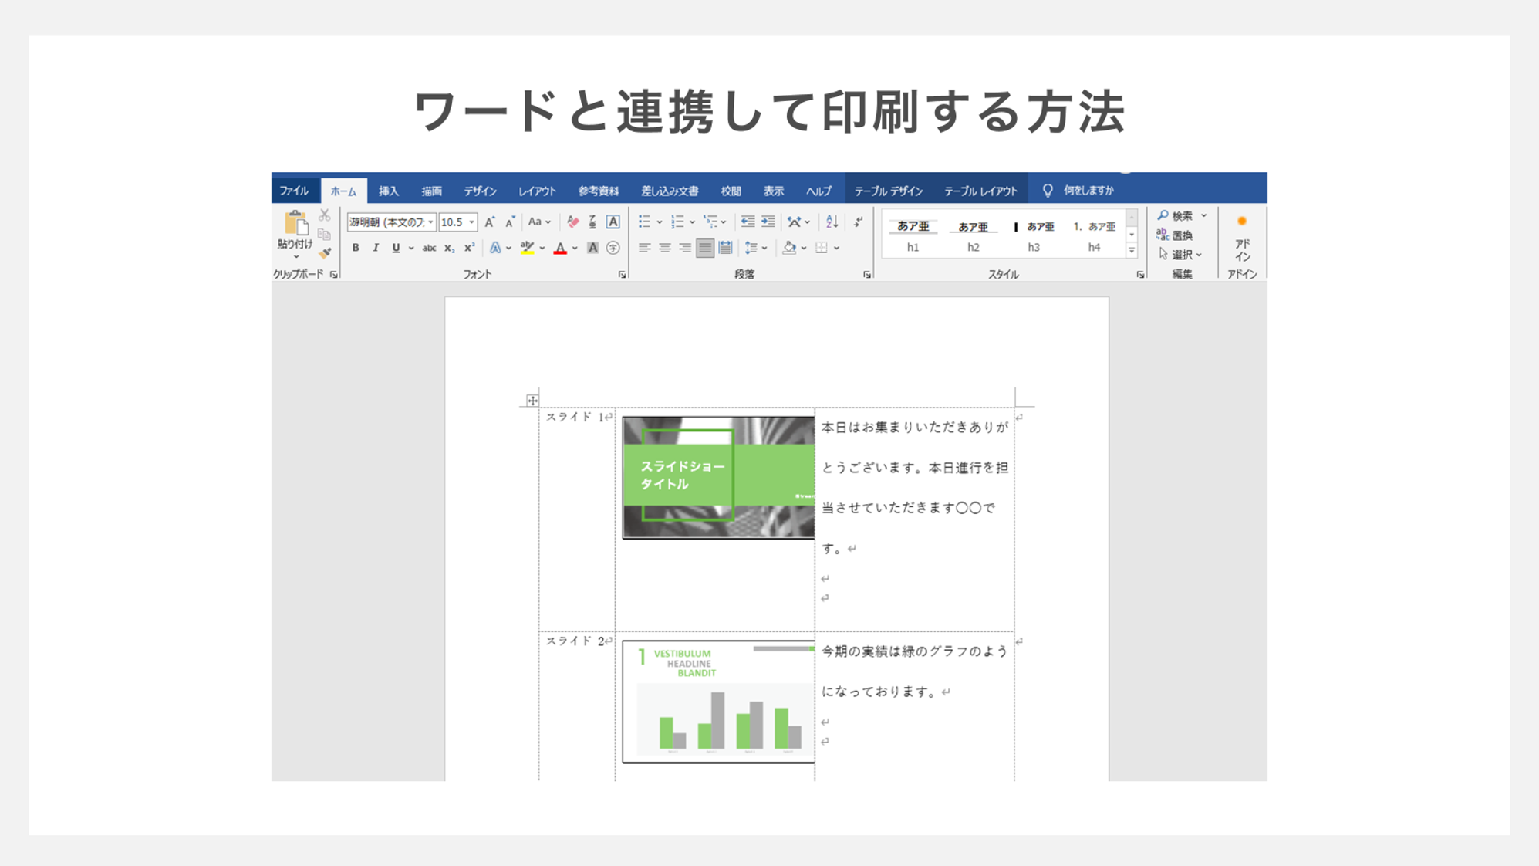Select the スライド 1 green title thumbnail
1539x866 pixels.
coord(718,477)
